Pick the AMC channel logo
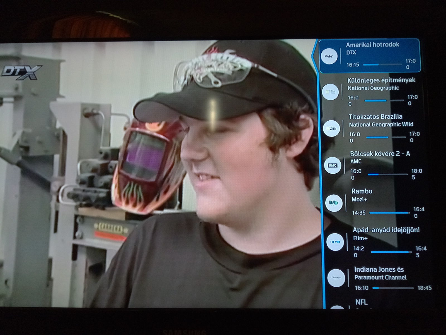The width and height of the screenshot is (446, 335). click(333, 166)
